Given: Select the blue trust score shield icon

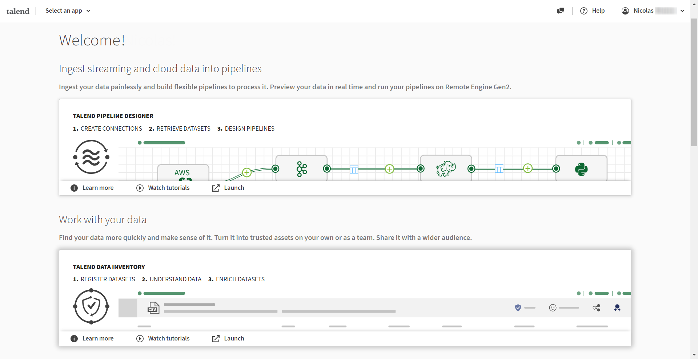Looking at the screenshot, I should (x=518, y=307).
